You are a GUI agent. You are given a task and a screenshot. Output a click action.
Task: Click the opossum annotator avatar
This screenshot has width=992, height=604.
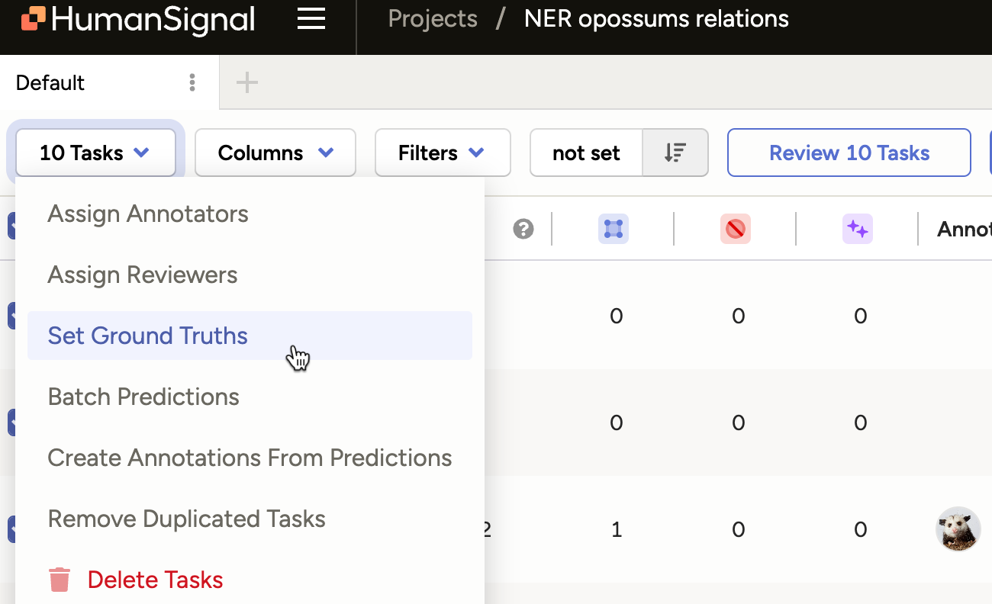(958, 528)
